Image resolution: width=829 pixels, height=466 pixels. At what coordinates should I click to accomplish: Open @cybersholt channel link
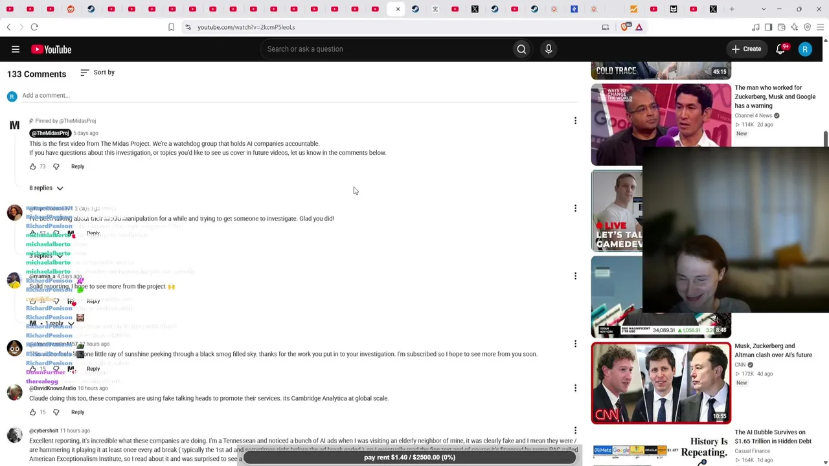[43, 430]
